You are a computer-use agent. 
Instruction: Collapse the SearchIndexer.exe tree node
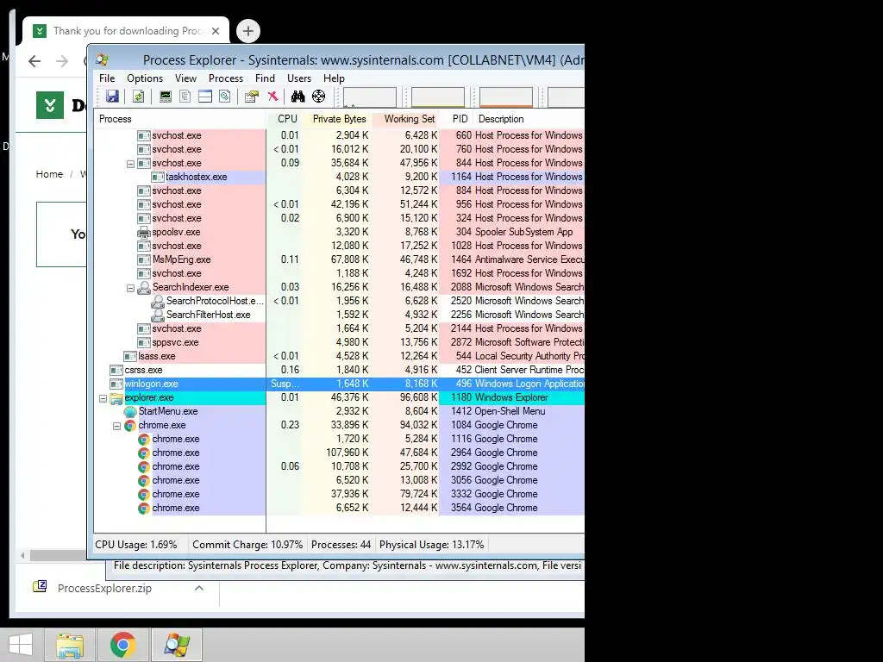130,288
